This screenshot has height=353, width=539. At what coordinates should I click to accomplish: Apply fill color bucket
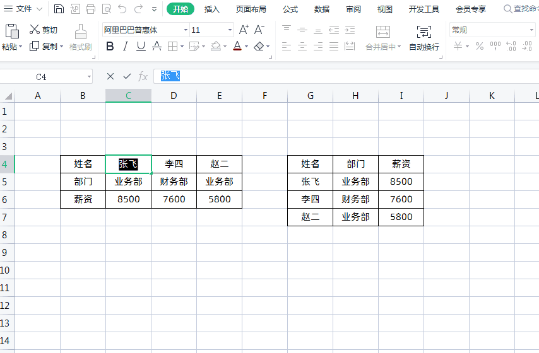pyautogui.click(x=216, y=46)
